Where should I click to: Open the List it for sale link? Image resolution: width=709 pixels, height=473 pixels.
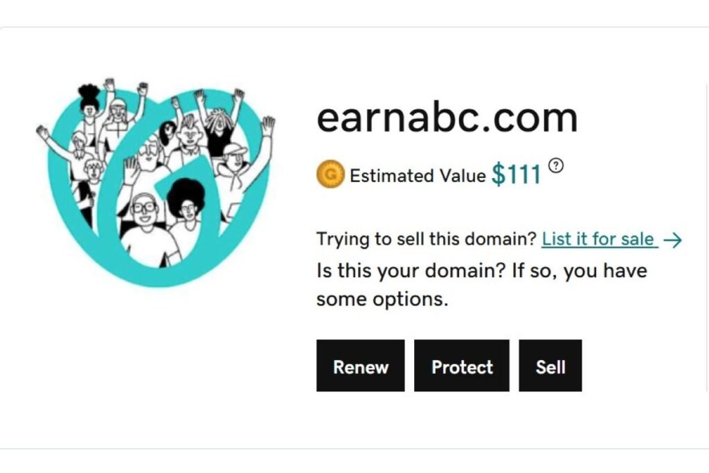598,239
